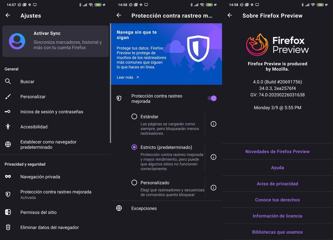Open Conoce tus derechos
The height and width of the screenshot is (240, 333).
[x=277, y=200]
